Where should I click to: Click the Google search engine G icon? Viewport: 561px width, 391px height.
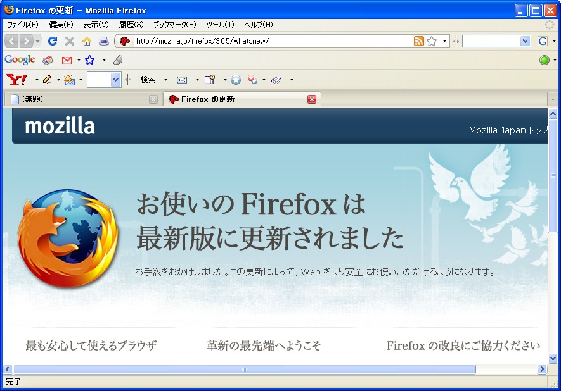coord(543,41)
